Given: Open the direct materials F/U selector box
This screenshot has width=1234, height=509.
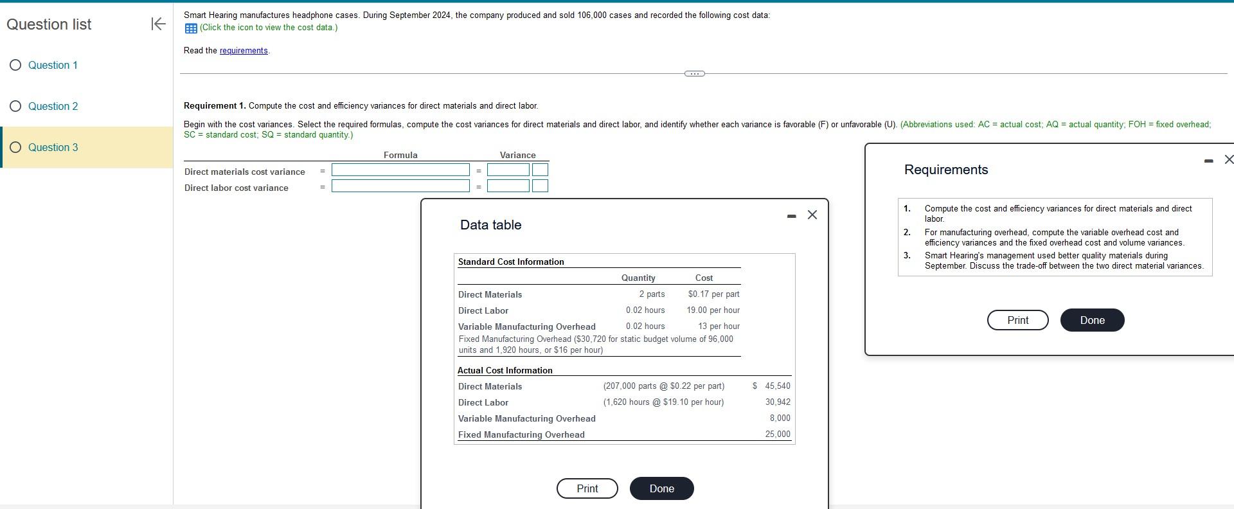Looking at the screenshot, I should (541, 170).
